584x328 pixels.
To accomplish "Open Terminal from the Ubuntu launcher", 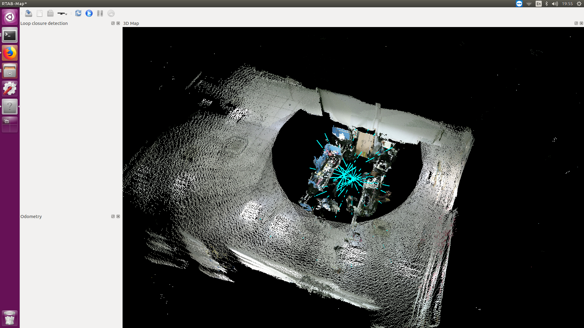I will (x=10, y=35).
